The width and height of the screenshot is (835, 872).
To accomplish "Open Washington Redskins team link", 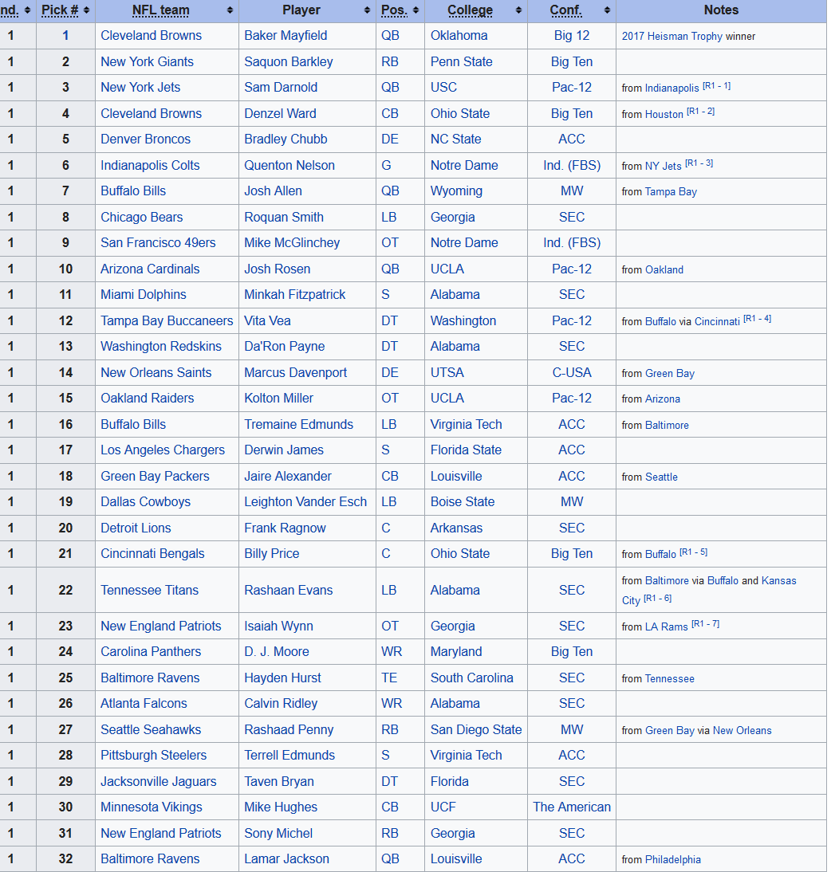I will 161,346.
